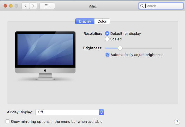Go back with the left arrow button
Image resolution: width=185 pixels, height=127 pixels.
[x=25, y=6]
